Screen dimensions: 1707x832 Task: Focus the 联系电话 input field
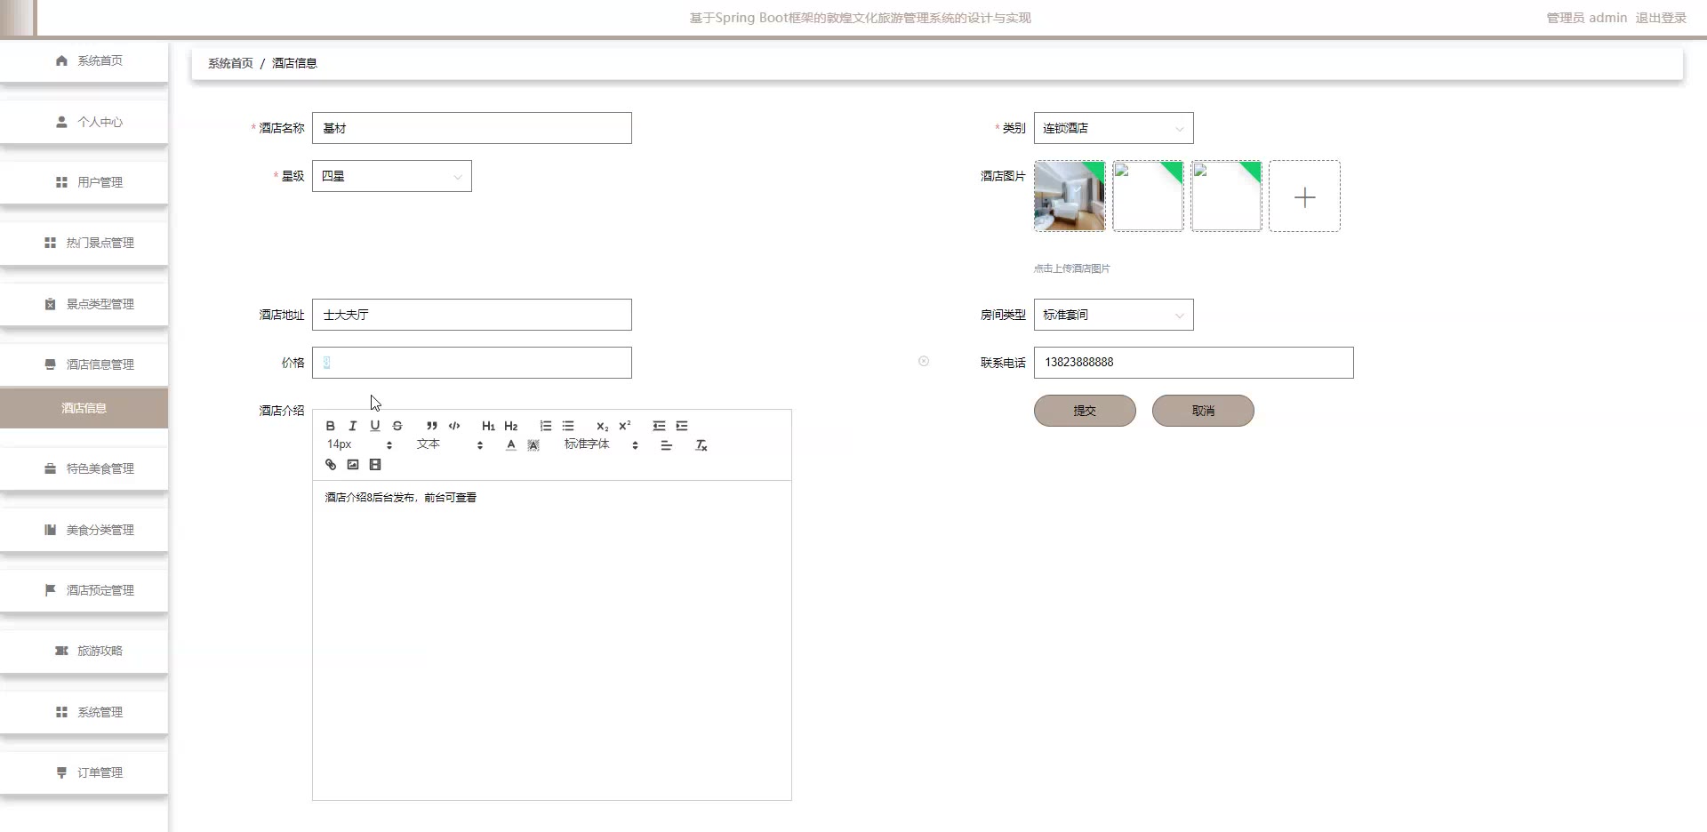pyautogui.click(x=1193, y=363)
